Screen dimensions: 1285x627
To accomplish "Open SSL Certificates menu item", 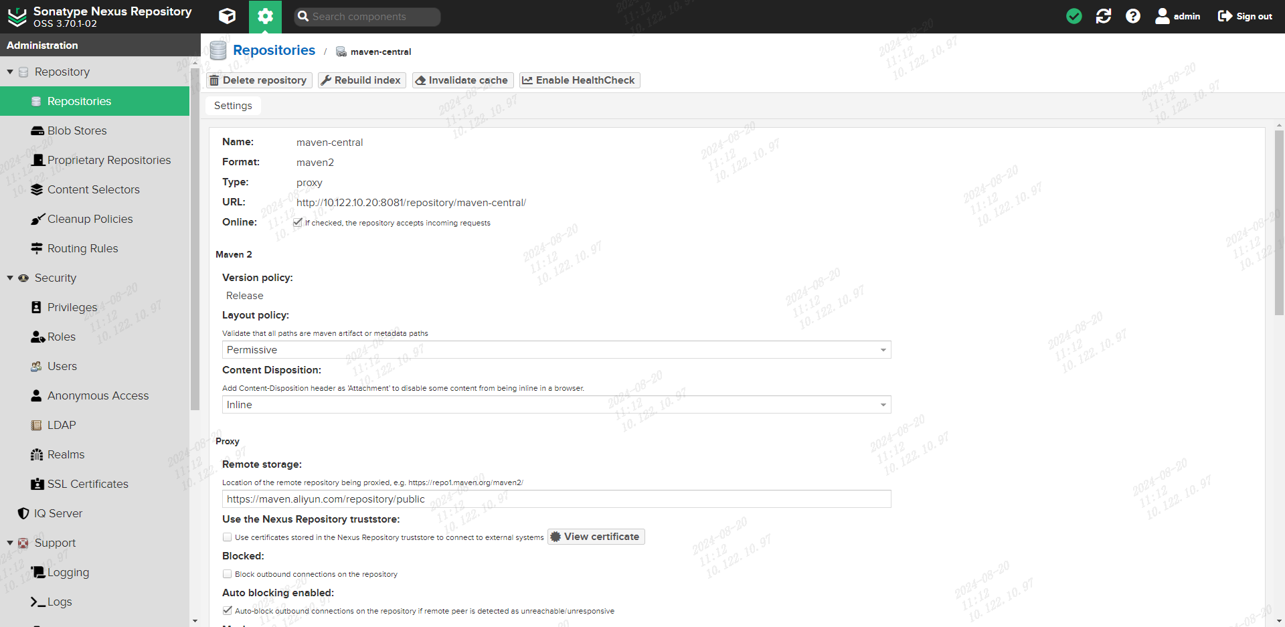I will point(94,484).
